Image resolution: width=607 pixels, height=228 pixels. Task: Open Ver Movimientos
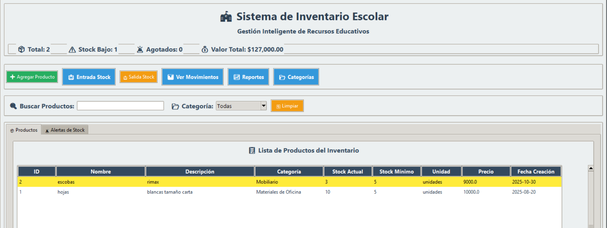click(193, 77)
